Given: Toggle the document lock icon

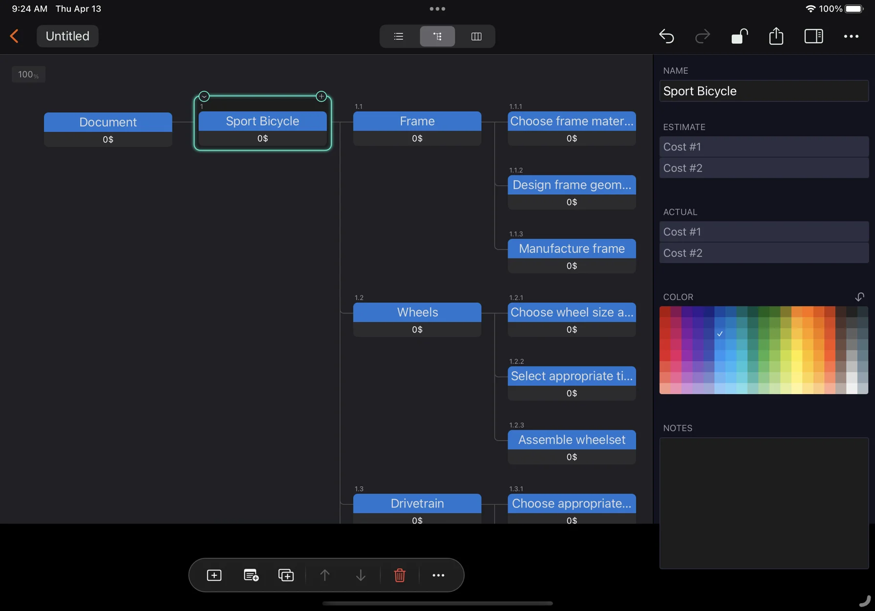Looking at the screenshot, I should pos(739,36).
